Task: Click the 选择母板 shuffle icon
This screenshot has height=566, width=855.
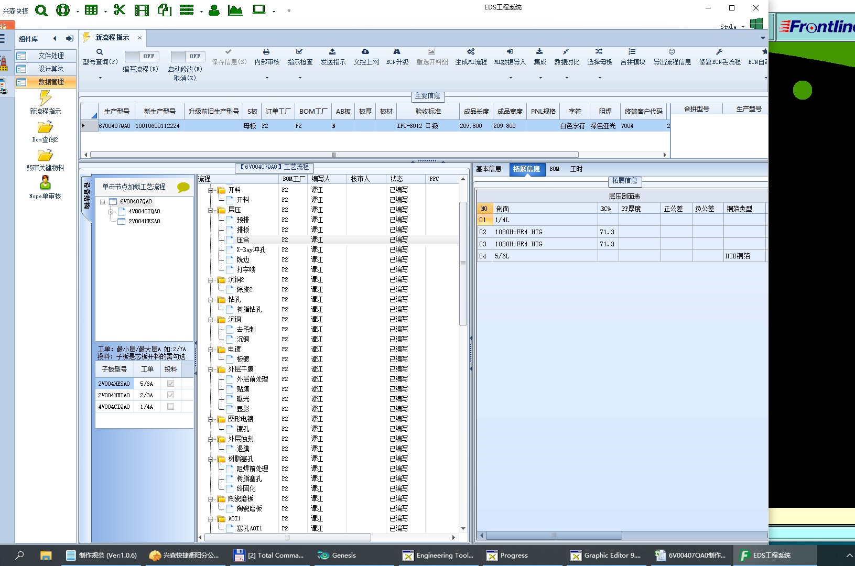Action: (599, 52)
